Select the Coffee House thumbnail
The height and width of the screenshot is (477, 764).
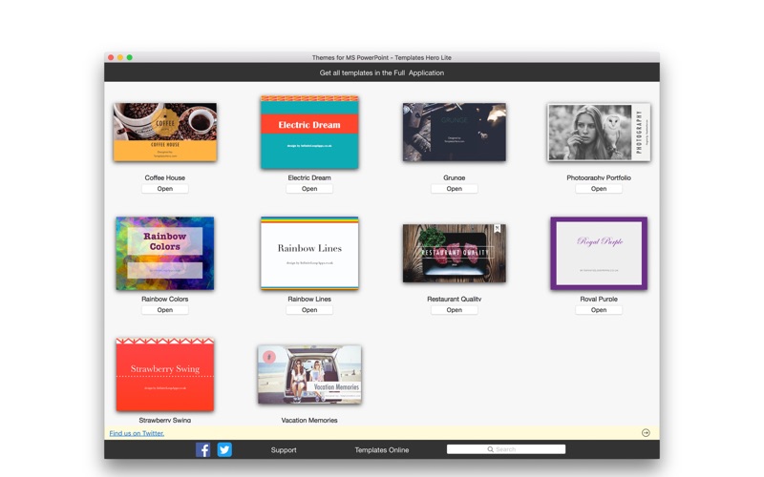165,132
